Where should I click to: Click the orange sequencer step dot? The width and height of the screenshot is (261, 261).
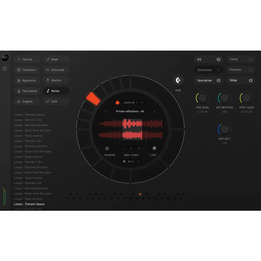[x=140, y=194]
